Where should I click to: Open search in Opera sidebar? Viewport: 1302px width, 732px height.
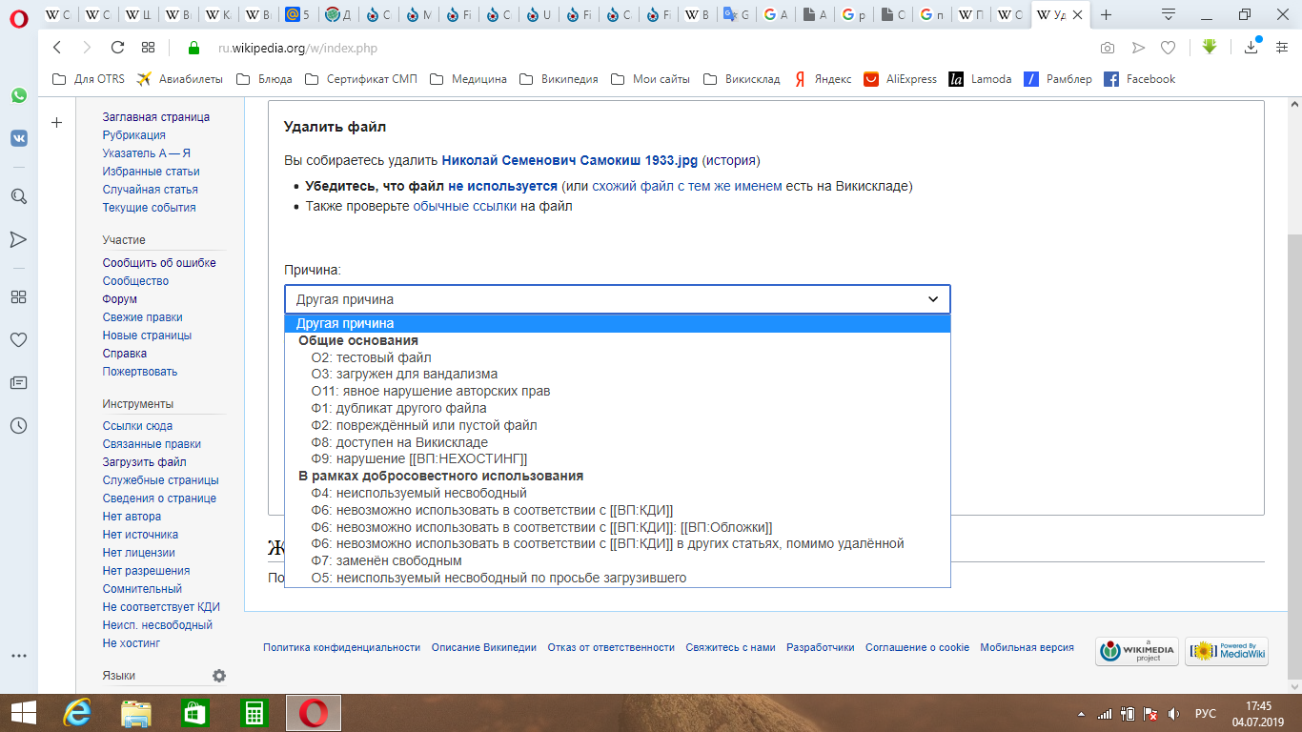pos(18,195)
